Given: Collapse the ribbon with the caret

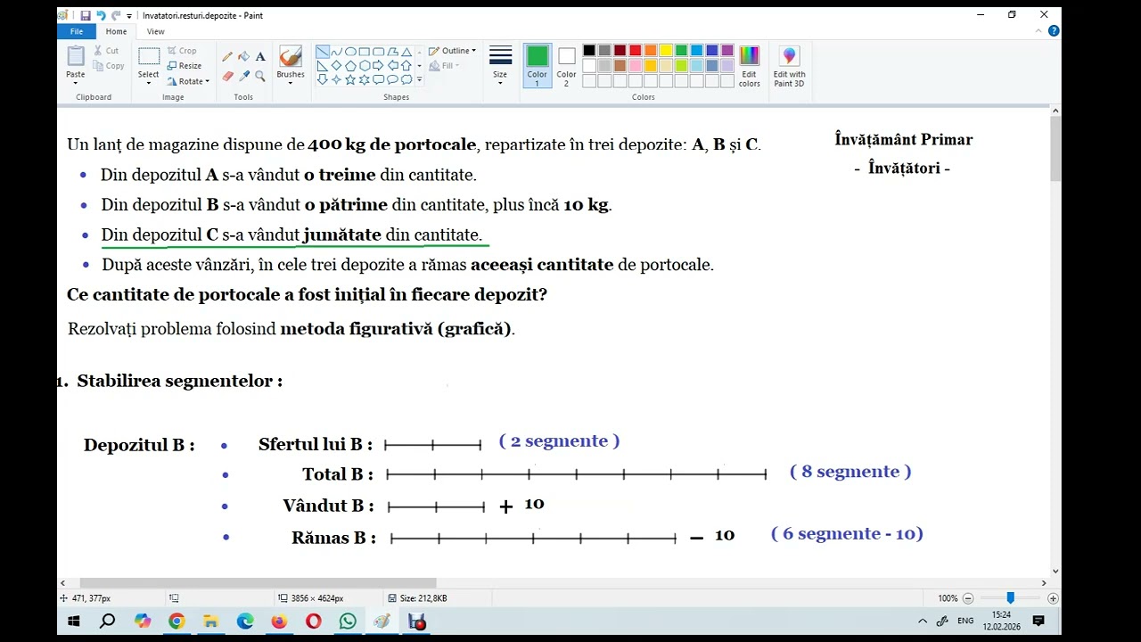Looking at the screenshot, I should 1039,31.
